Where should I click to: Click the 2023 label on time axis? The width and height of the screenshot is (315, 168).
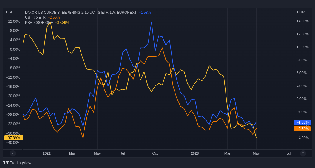194,153
